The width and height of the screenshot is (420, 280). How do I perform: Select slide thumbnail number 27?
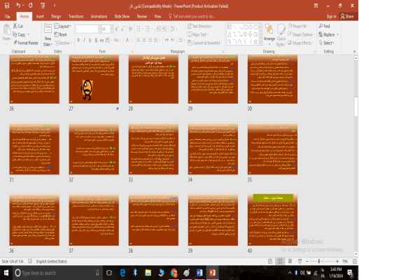point(94,80)
